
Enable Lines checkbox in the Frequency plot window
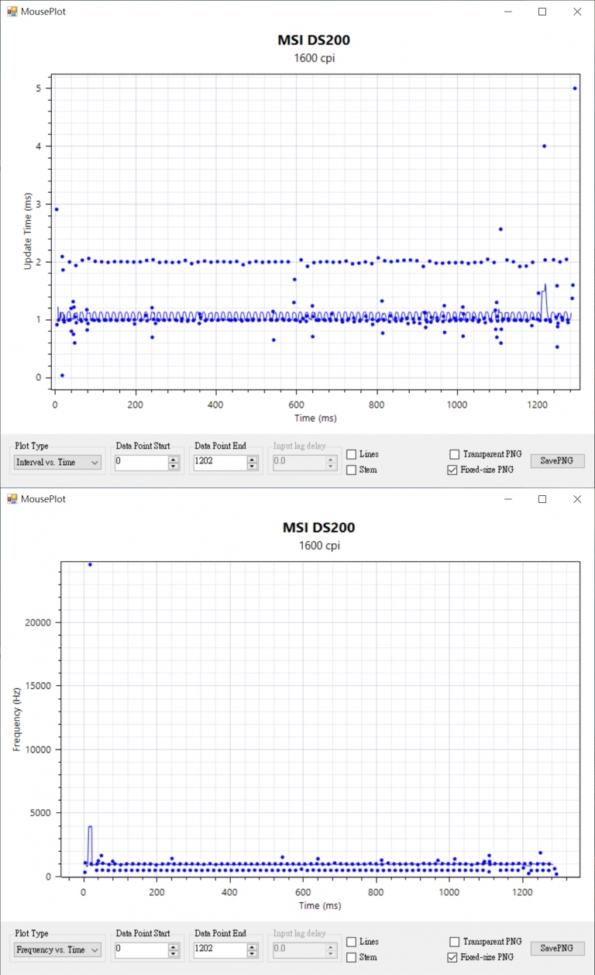click(x=352, y=942)
